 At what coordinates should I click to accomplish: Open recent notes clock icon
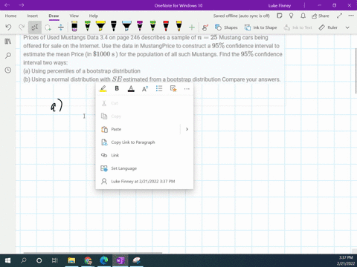click(x=8, y=70)
